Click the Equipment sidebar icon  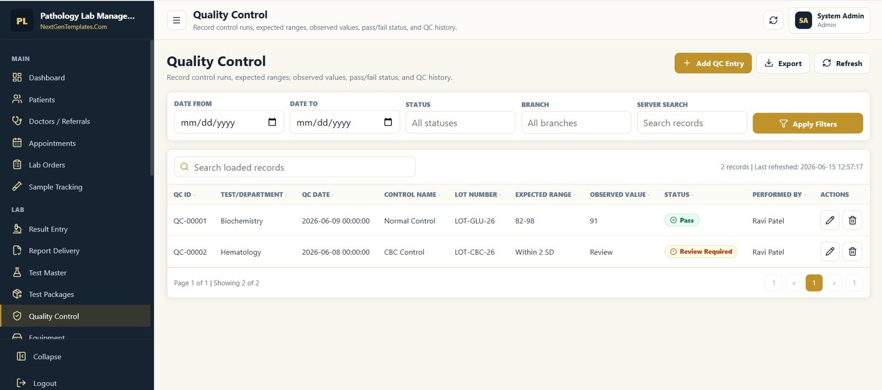[17, 336]
